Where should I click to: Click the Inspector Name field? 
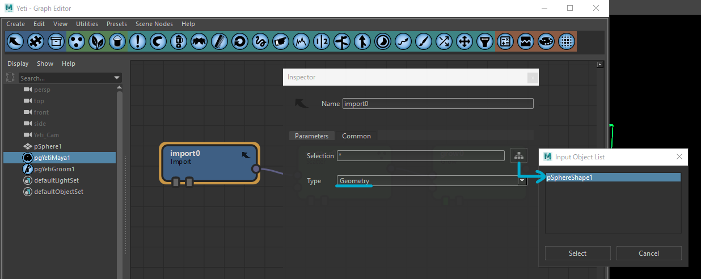[x=438, y=104]
